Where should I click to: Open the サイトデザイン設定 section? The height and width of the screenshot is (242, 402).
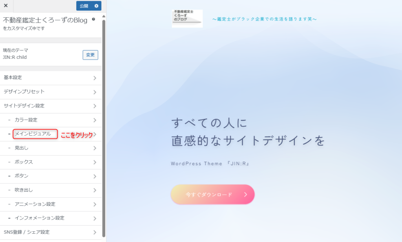pos(51,106)
